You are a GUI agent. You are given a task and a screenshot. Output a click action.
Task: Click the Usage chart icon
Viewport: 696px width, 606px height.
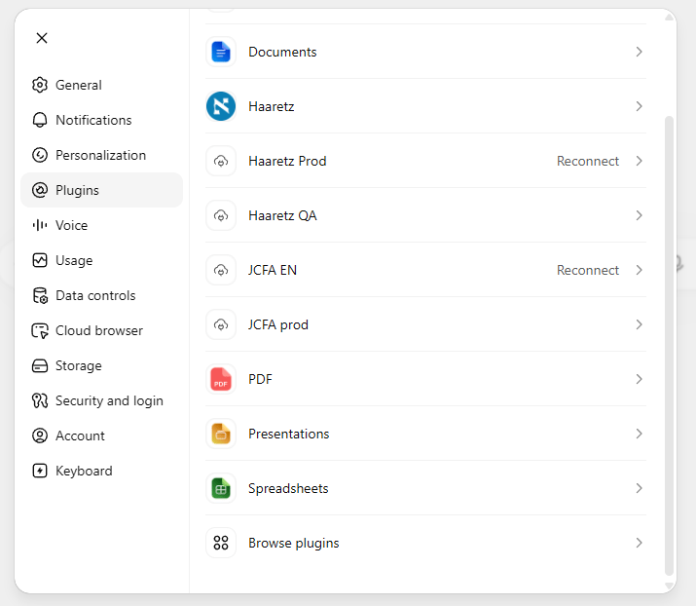click(40, 260)
